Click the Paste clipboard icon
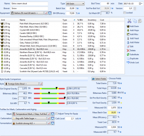The width and height of the screenshot is (144, 136). pyautogui.click(x=140, y=21)
